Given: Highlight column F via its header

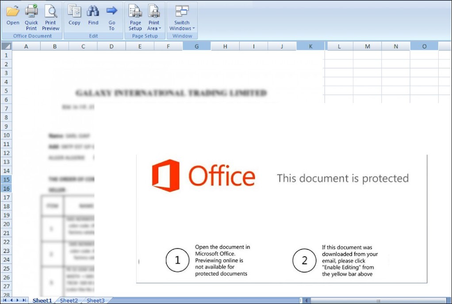Looking at the screenshot, I should pos(169,46).
